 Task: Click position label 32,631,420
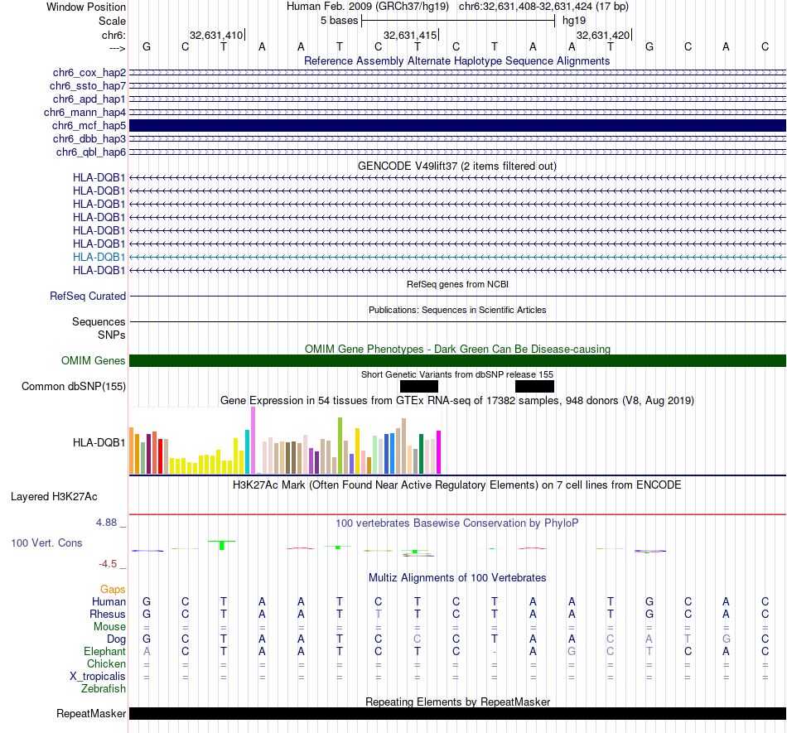[x=603, y=35]
